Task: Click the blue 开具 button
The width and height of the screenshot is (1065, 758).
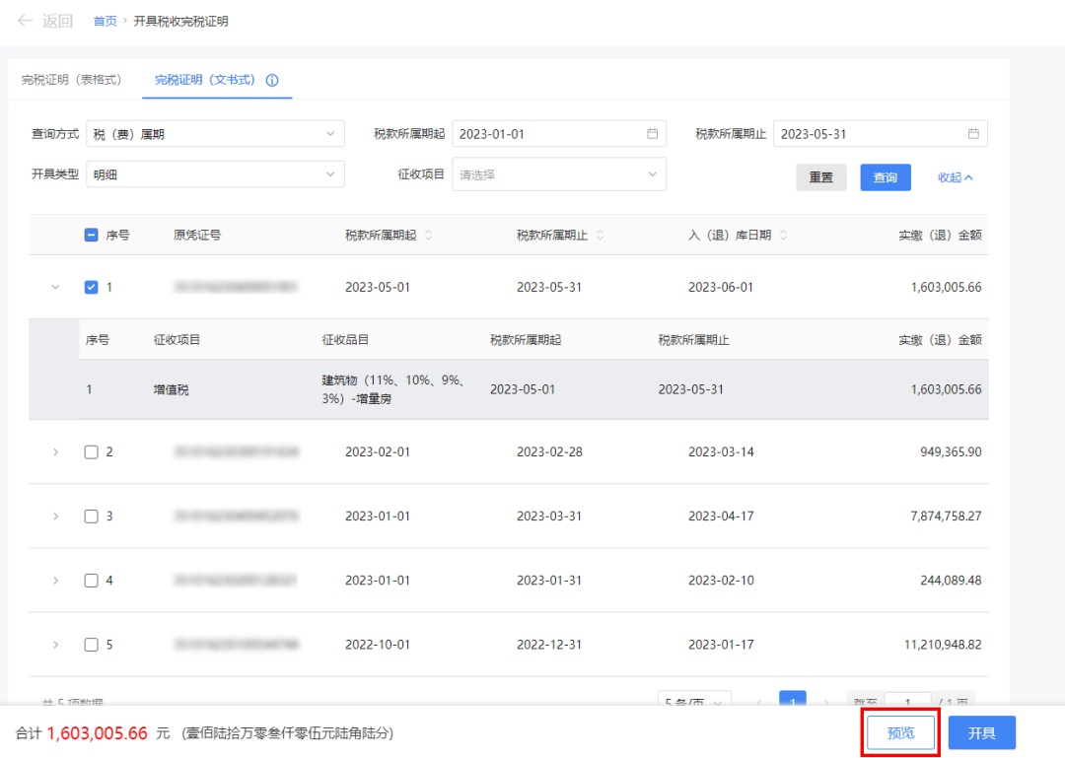Action: pos(981,733)
